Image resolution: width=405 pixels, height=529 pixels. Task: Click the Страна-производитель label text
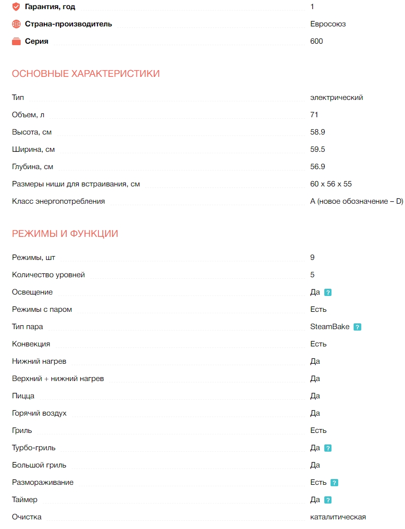[x=68, y=24]
